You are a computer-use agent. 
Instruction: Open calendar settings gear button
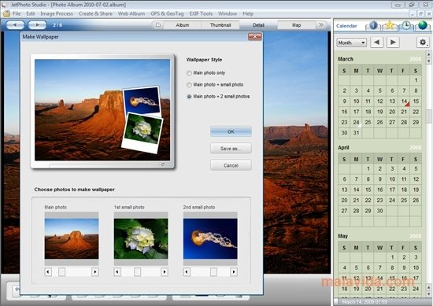(x=423, y=42)
